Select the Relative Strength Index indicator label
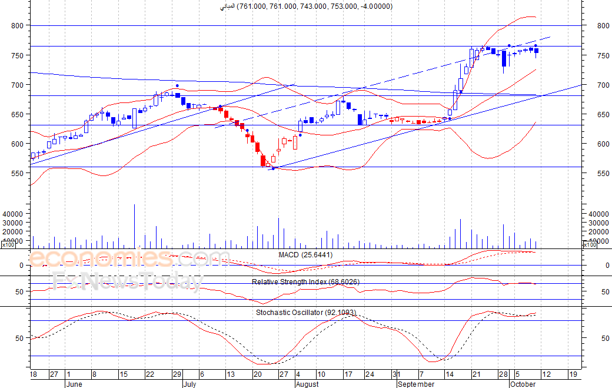The width and height of the screenshot is (612, 388). coord(305,282)
